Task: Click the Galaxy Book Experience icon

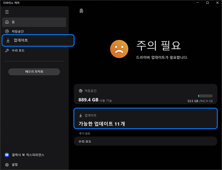Action: click(x=7, y=155)
